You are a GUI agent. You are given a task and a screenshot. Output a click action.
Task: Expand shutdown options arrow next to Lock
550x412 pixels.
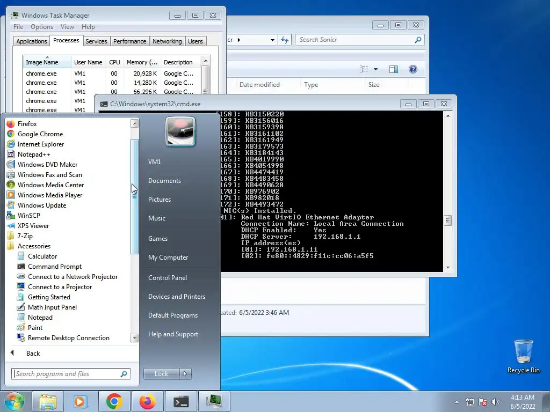pyautogui.click(x=185, y=374)
